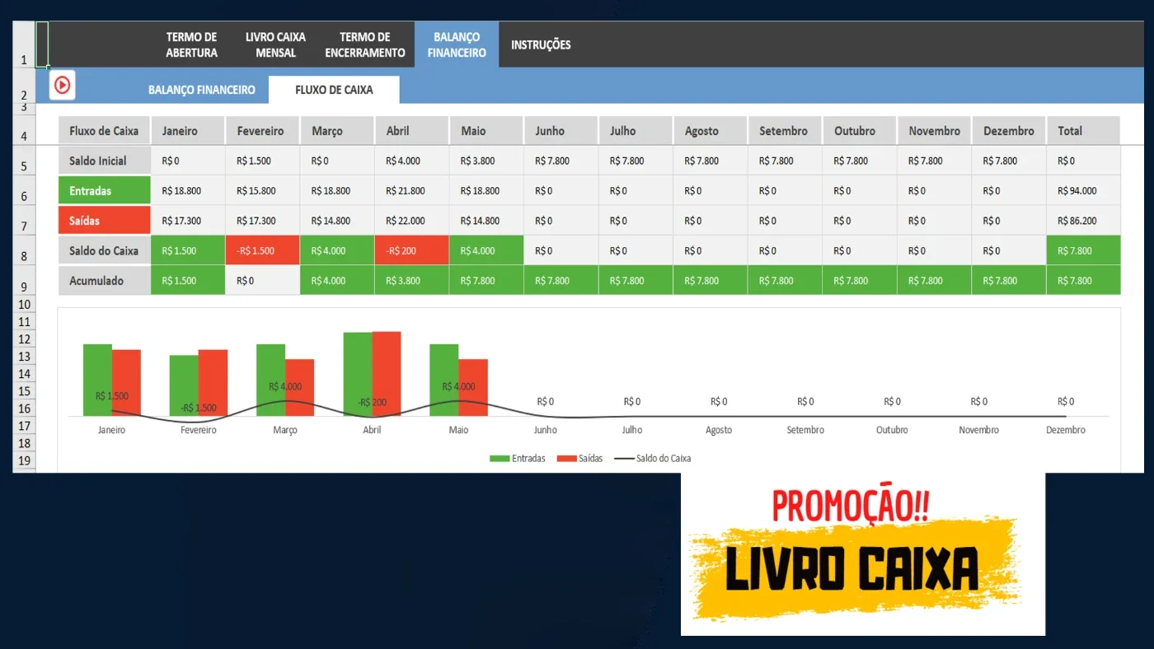Select the Janeiro column header in table
This screenshot has width=1154, height=649.
click(188, 130)
